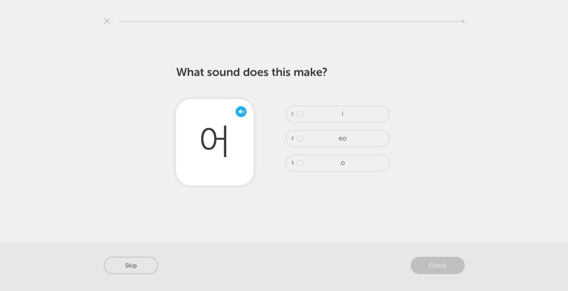The width and height of the screenshot is (568, 291).
Task: Choose the "i" answer text
Action: point(342,114)
